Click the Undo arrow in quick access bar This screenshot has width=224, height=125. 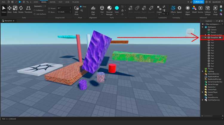point(27,2)
